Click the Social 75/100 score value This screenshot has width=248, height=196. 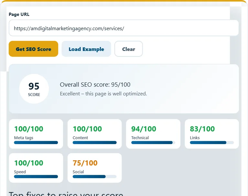click(x=85, y=163)
